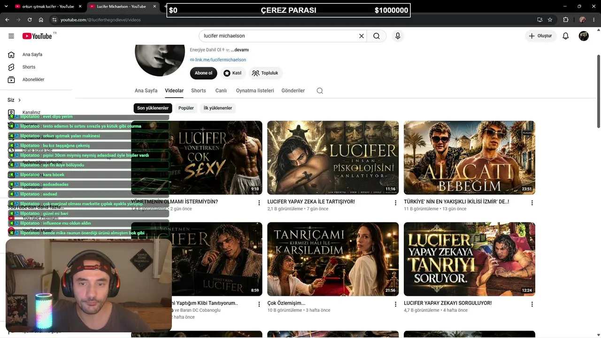Open the 've Baran DC Cobanoglu' channel link
The height and width of the screenshot is (338, 601).
197,310
